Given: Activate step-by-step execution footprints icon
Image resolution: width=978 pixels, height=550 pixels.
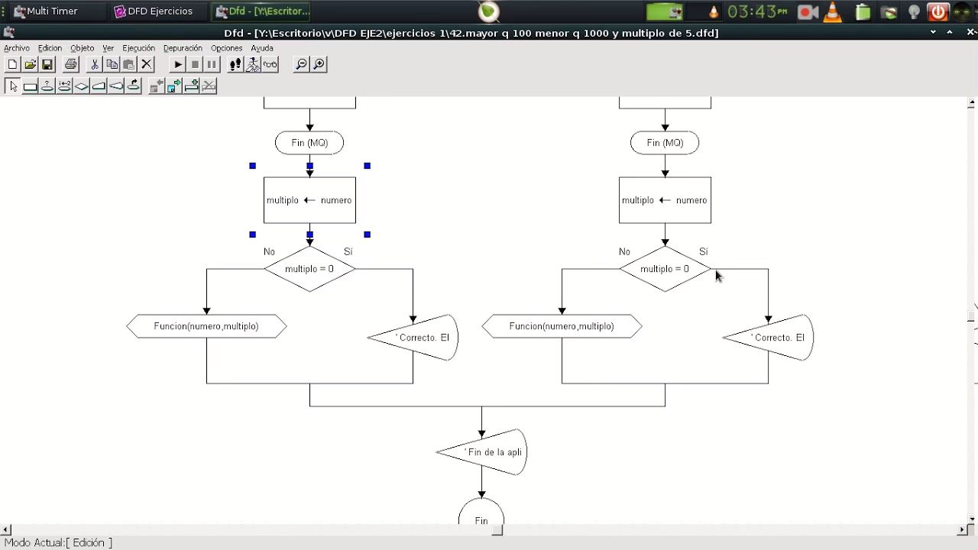Looking at the screenshot, I should click(x=235, y=64).
